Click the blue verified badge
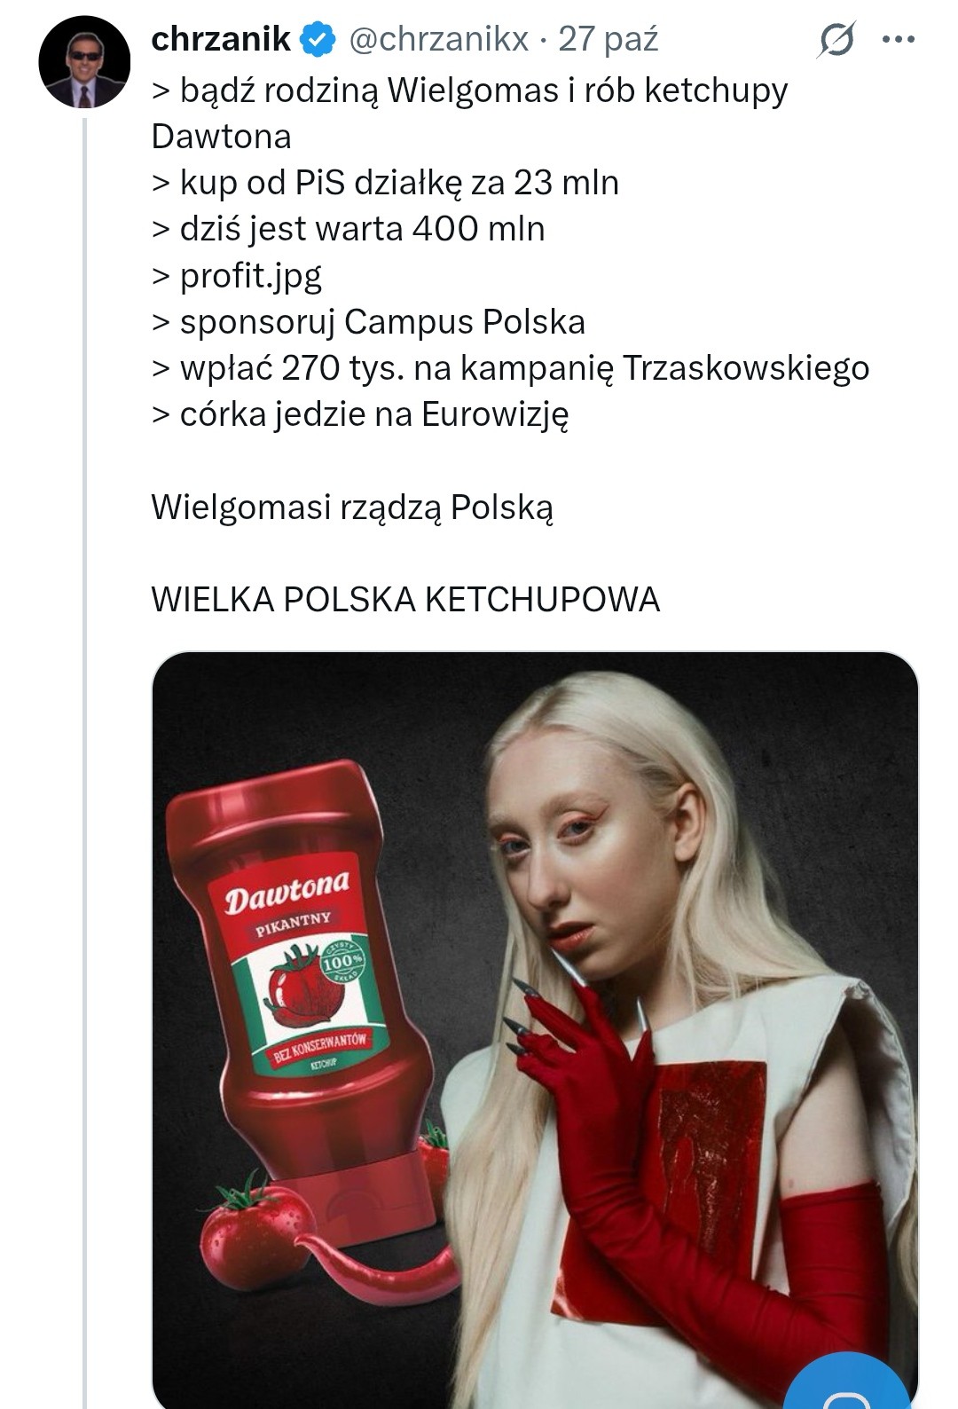The image size is (958, 1409). [318, 40]
